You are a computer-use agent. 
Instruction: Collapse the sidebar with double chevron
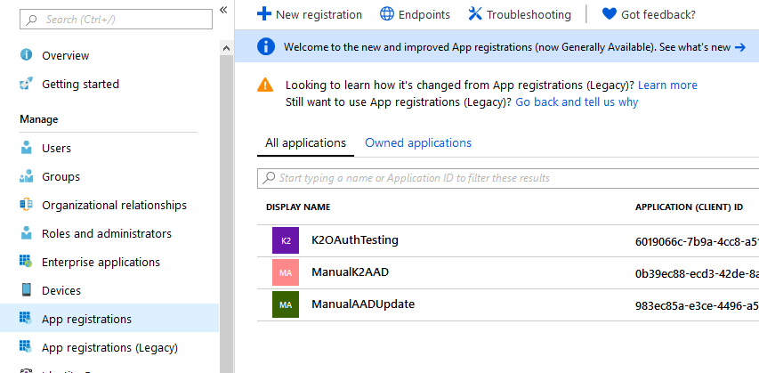click(x=223, y=9)
